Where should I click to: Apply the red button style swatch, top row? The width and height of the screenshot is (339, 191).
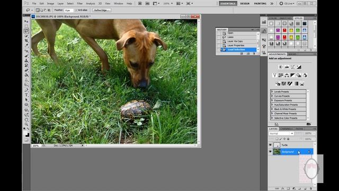(284, 30)
